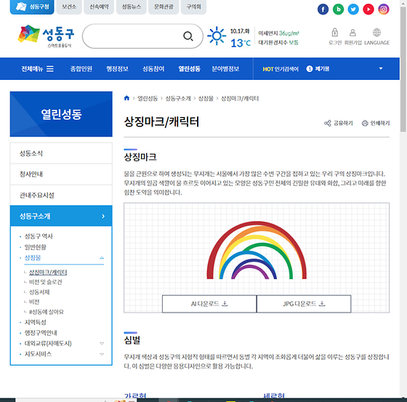Open 행정구역안내 sidebar link

pyautogui.click(x=41, y=333)
